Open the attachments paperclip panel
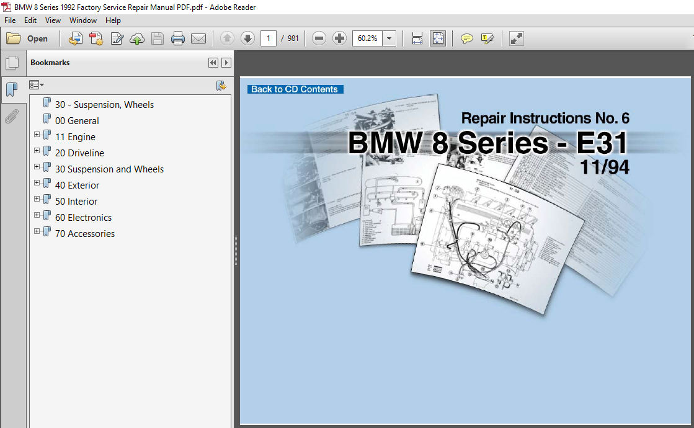Viewport: 694px width, 428px height. pos(12,117)
